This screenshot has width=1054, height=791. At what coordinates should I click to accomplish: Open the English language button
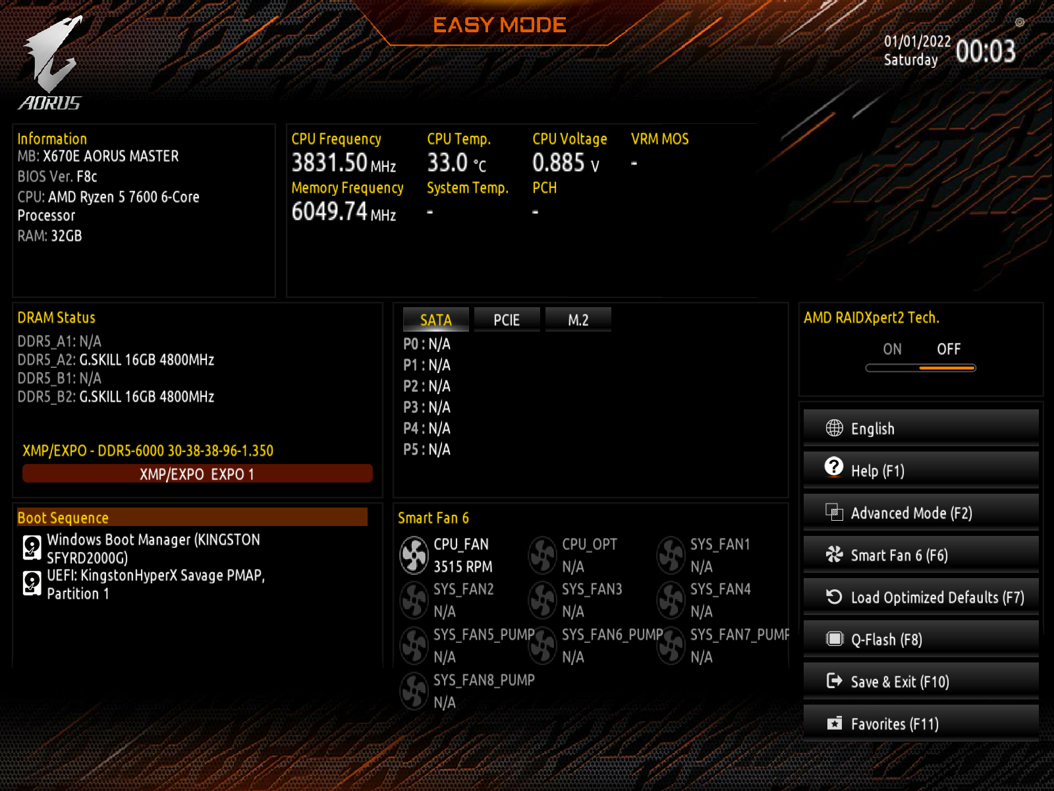[x=921, y=428]
